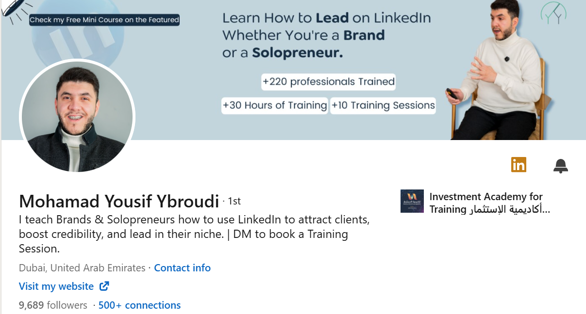Click the Check my Free Mini Course badge
Image resolution: width=586 pixels, height=314 pixels.
point(103,19)
